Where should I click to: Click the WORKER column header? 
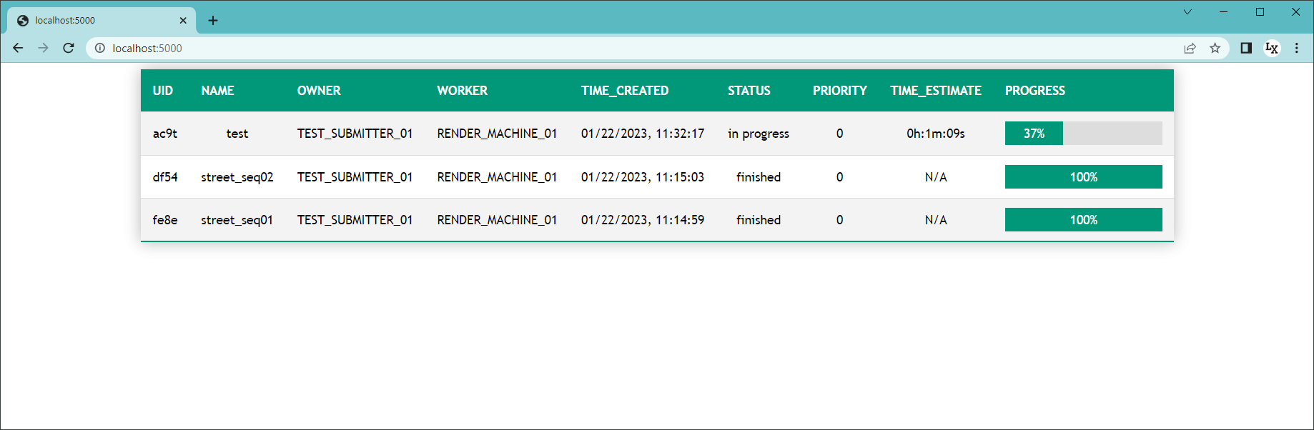pos(463,91)
